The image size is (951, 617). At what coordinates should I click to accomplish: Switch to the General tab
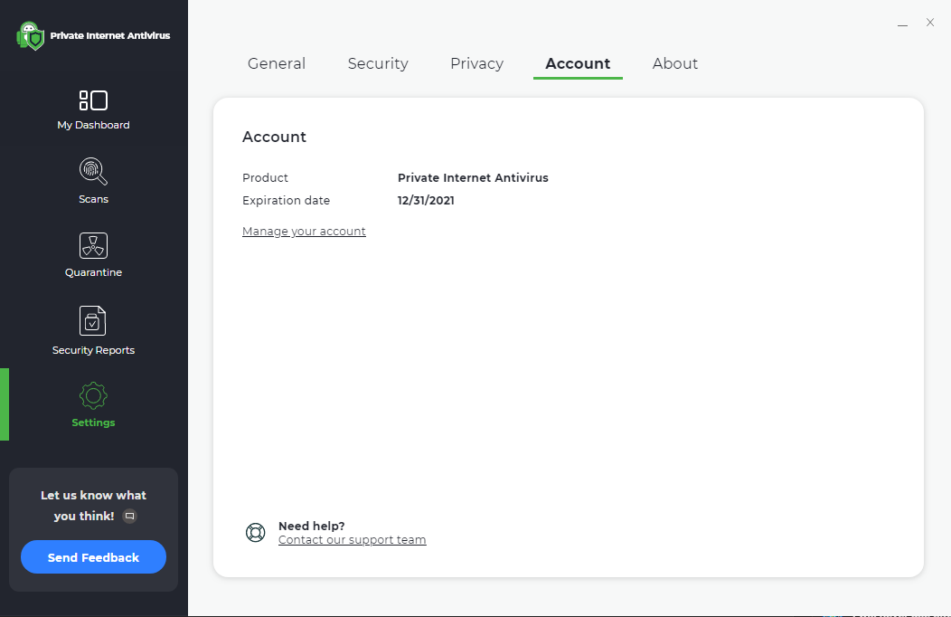click(x=277, y=63)
